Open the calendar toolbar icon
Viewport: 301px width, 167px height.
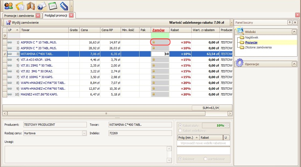pyautogui.click(x=53, y=6)
